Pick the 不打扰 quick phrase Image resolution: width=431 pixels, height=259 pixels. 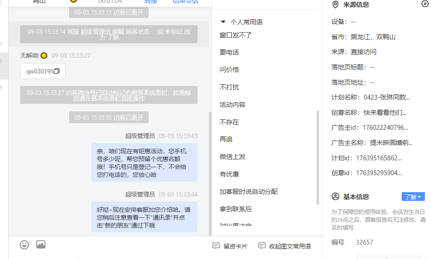tap(229, 87)
